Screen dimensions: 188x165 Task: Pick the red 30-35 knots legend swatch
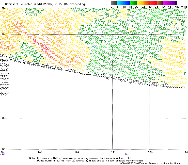153,3
